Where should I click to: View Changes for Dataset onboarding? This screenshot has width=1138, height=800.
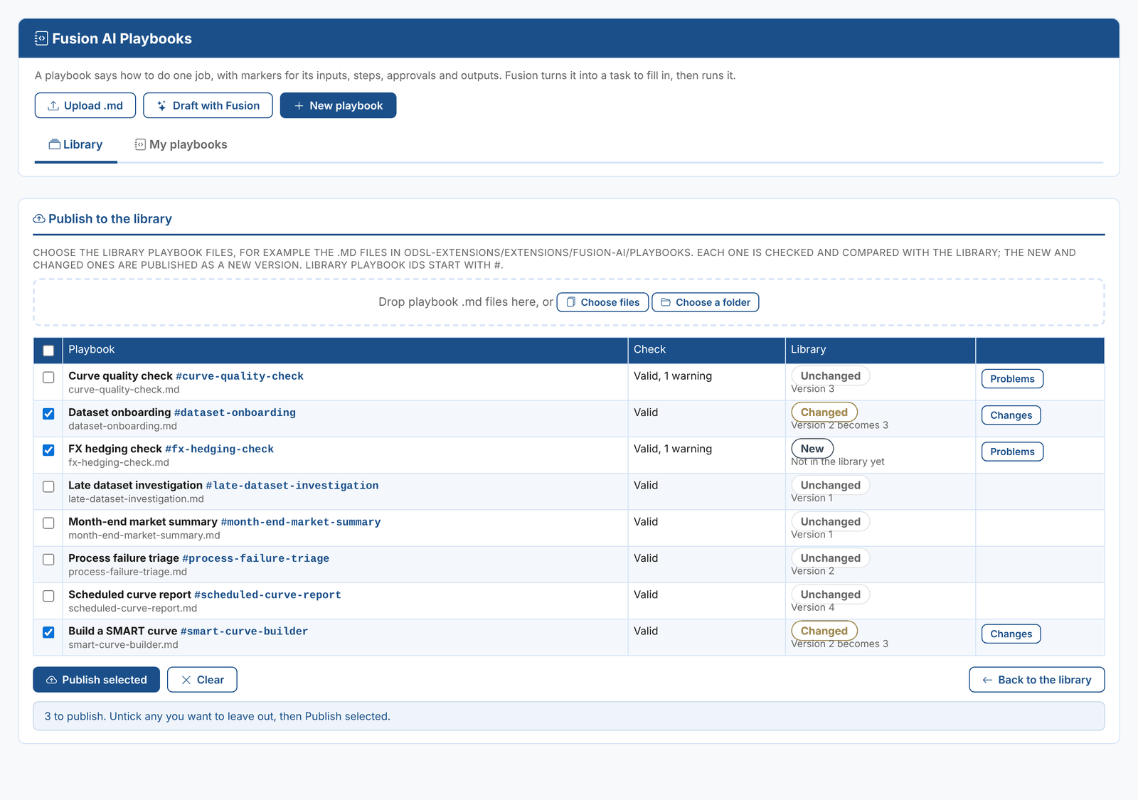click(1011, 415)
